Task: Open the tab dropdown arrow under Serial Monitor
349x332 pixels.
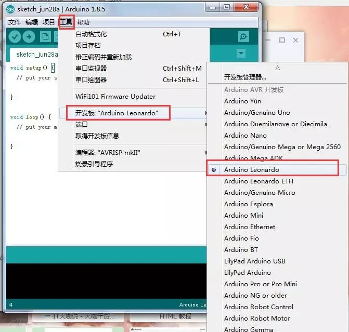Action: pos(241,54)
